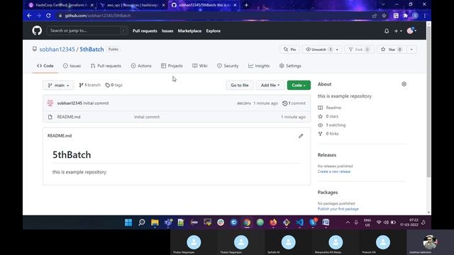Viewport: 454px width, 255px height.
Task: Click the Search or jump to field
Action: click(x=87, y=30)
